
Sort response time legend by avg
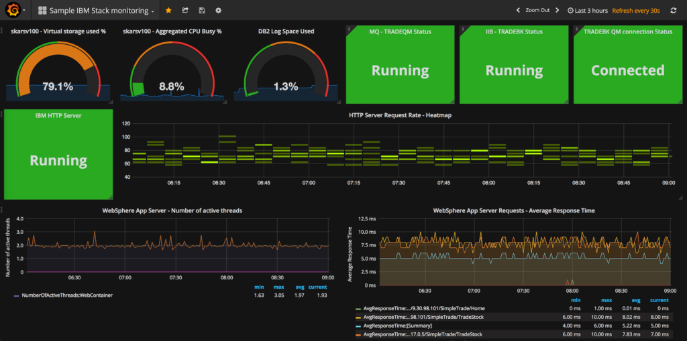coord(636,300)
